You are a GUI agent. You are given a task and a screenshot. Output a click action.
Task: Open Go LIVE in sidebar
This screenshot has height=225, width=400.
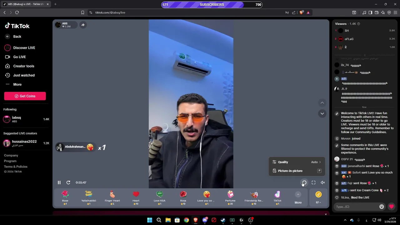tap(15, 57)
